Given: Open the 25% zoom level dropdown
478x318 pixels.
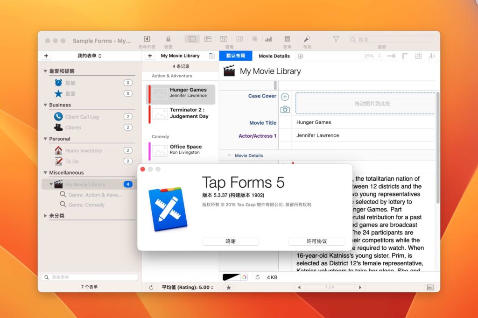Looking at the screenshot, I should [372, 56].
